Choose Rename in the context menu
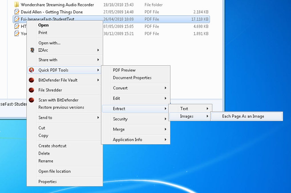This screenshot has width=291, height=193. click(46, 161)
